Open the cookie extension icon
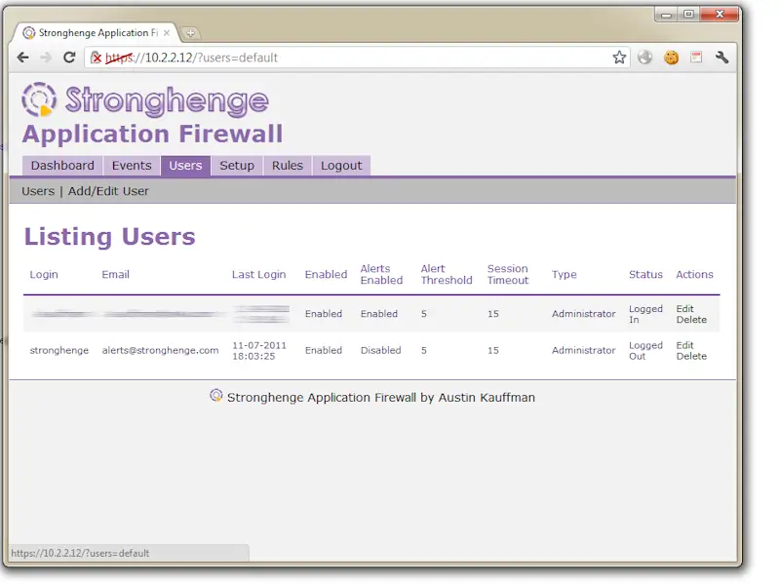Image resolution: width=780 pixels, height=585 pixels. coord(671,58)
